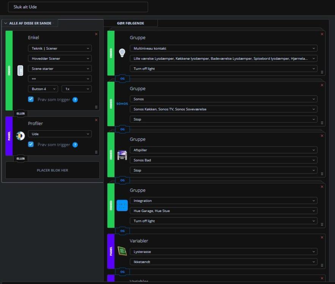Click help icon beside Enkel's Prøv som trigger

(75, 100)
